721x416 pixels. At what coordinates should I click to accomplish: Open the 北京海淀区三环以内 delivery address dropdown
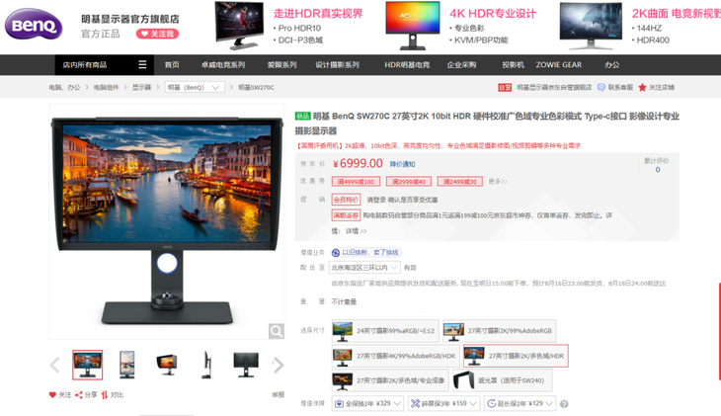(x=364, y=268)
